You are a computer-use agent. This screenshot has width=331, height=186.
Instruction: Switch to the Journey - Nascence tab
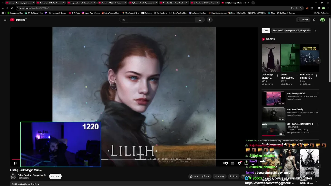(x=19, y=3)
